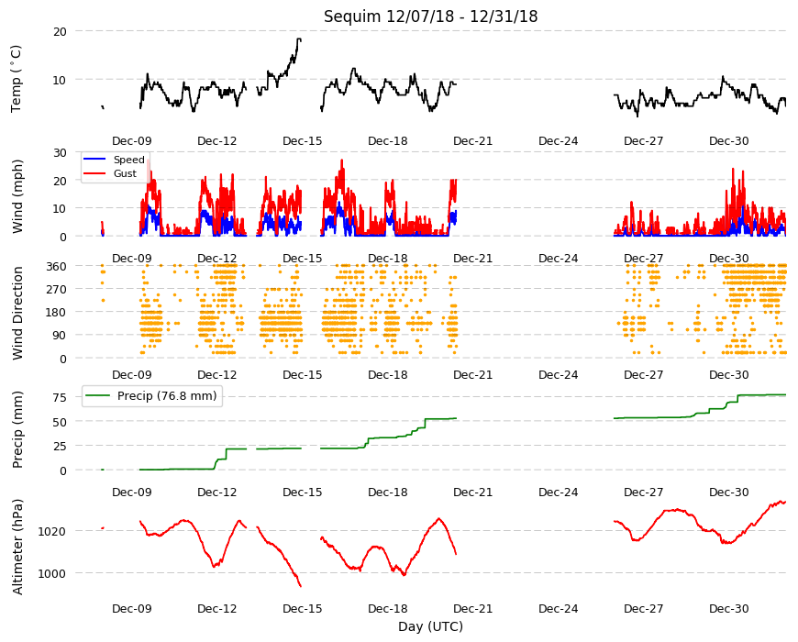Click the blue Speed legend line swatch
The width and height of the screenshot is (798, 642).
pos(94,160)
